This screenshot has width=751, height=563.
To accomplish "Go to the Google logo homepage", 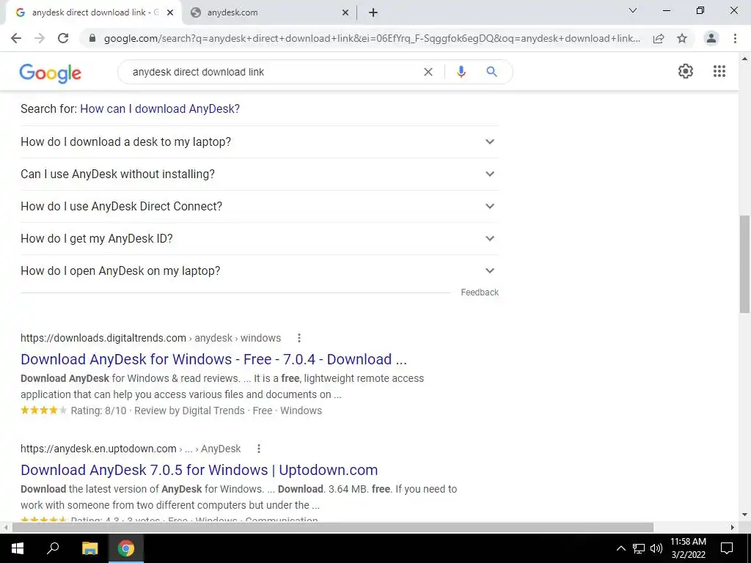I will click(51, 73).
